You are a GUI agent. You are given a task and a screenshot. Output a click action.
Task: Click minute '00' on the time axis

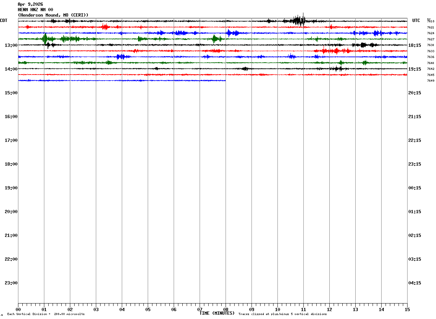point(18,309)
